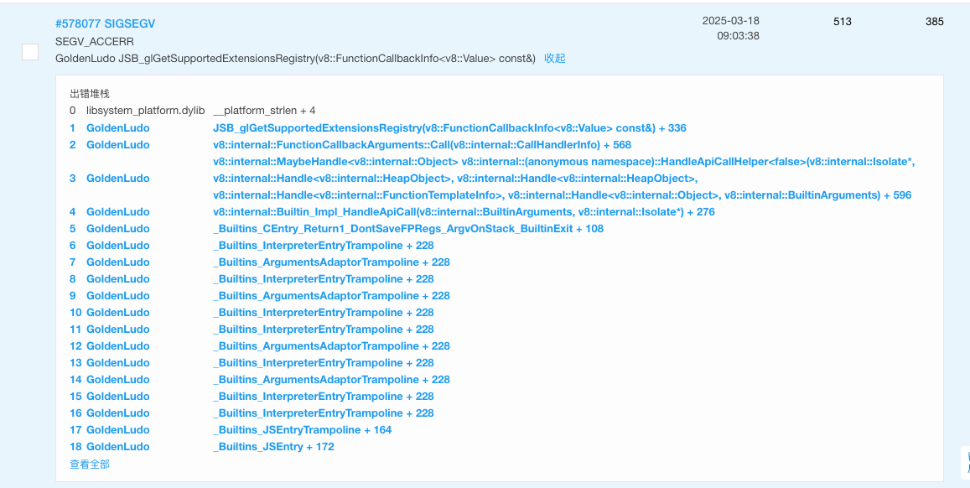Viewport: 970px width, 488px height.
Task: Click the issue summary line starting GoldenLudo JSB_glGetSupportedExtensionsRegistry
Action: click(x=296, y=58)
